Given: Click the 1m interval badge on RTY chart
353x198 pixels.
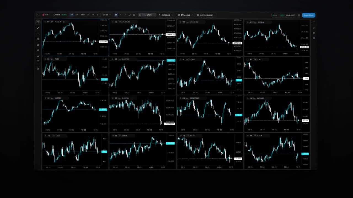Looking at the screenshot, I should [255, 22].
